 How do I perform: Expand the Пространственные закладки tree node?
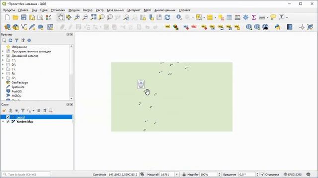[3, 51]
